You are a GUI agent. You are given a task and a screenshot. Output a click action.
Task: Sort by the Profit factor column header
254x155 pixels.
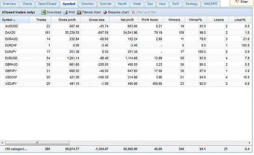(151, 20)
